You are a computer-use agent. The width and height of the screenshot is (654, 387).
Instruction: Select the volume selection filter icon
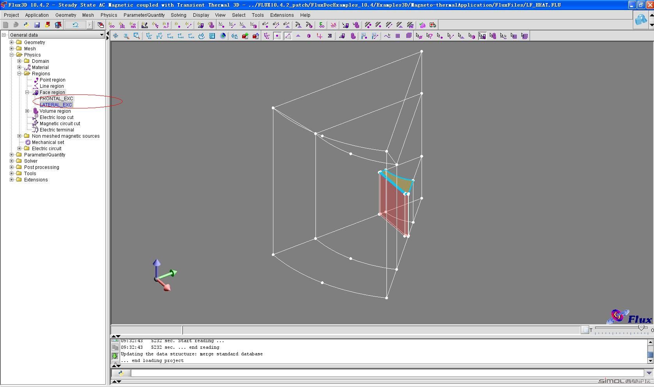tap(471, 36)
